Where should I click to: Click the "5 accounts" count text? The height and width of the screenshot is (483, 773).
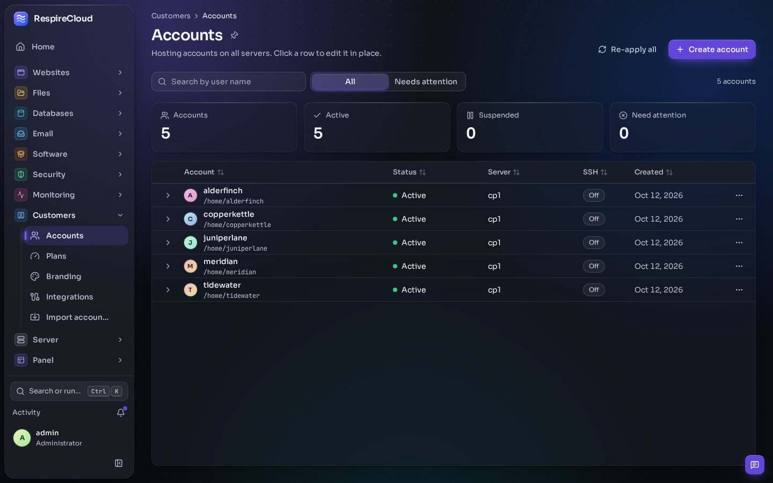(x=736, y=82)
